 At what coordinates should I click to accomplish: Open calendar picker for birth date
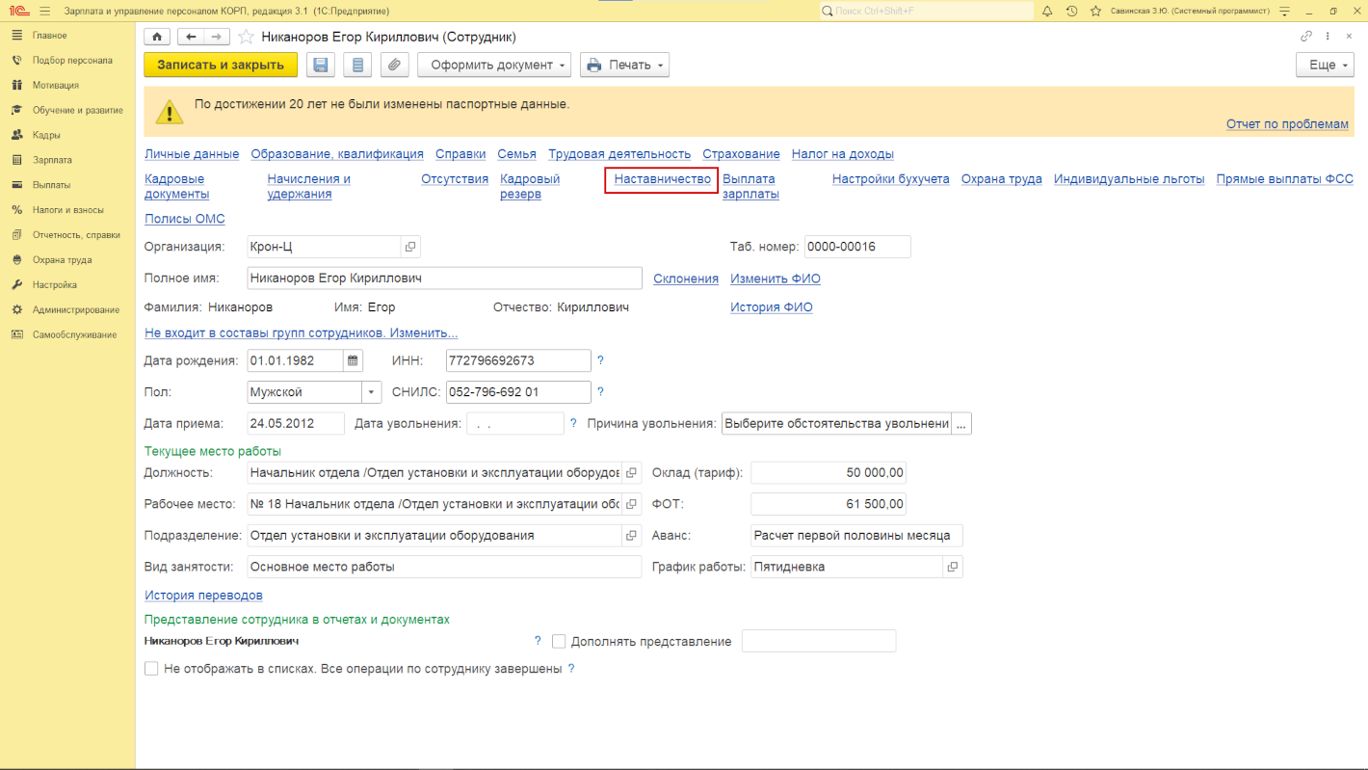[354, 360]
